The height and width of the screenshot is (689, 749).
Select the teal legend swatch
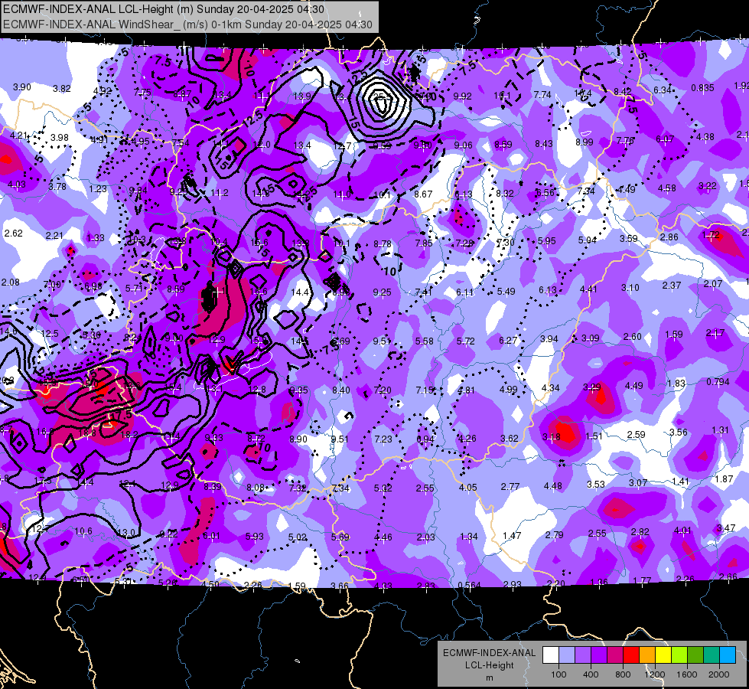[712, 655]
